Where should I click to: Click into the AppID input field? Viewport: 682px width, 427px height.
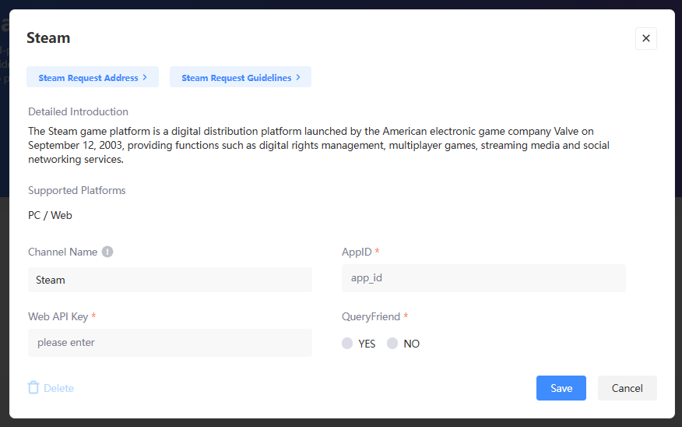483,278
